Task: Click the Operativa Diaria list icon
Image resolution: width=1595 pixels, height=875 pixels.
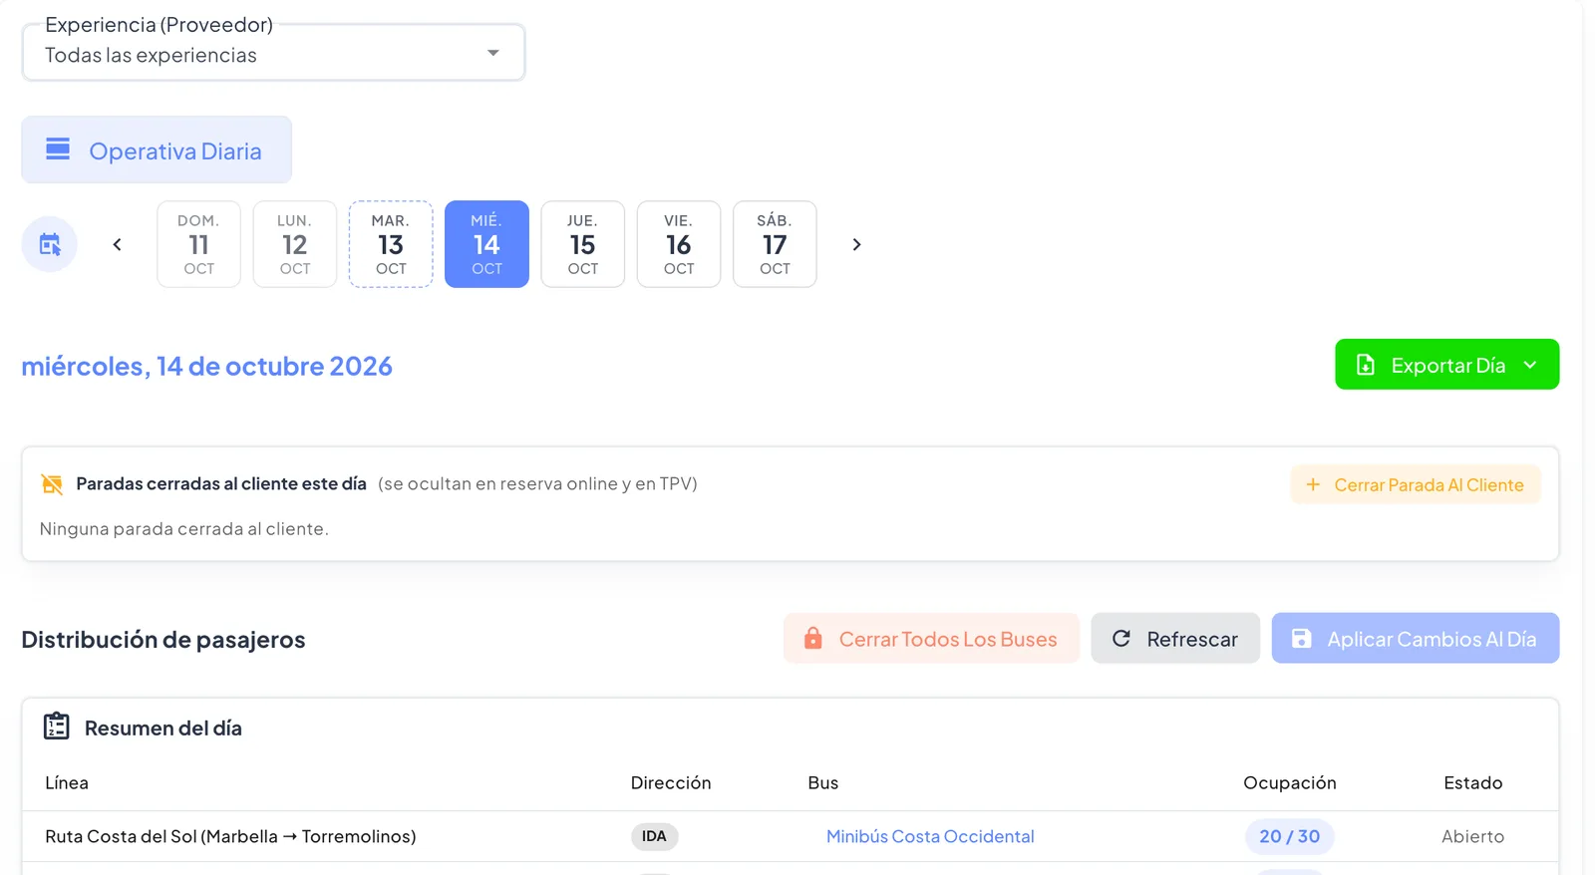Action: (58, 149)
